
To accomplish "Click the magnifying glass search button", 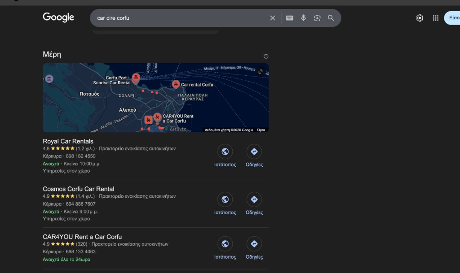I will click(x=331, y=18).
